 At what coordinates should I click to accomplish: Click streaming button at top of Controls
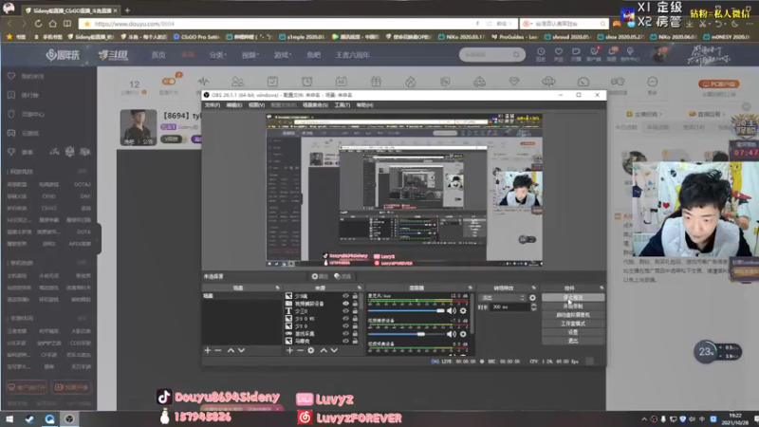(x=573, y=298)
